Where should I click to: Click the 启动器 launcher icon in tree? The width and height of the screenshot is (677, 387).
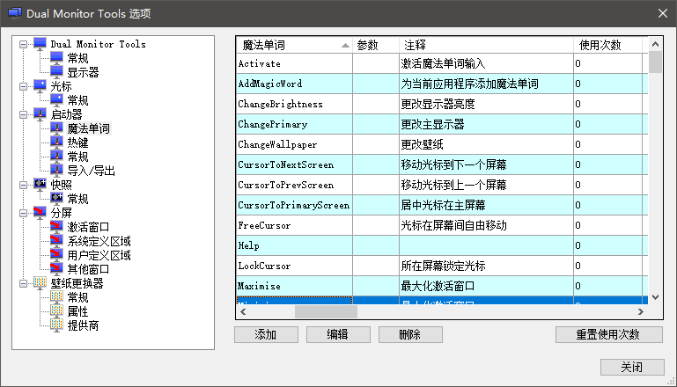pos(40,114)
